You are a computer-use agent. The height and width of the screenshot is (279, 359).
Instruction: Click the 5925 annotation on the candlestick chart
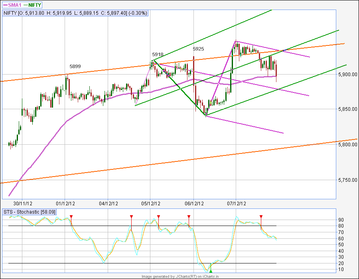(198, 49)
